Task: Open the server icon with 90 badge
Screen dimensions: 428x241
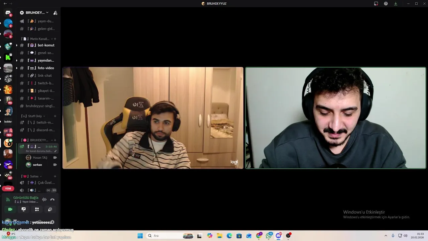Action: point(8,100)
